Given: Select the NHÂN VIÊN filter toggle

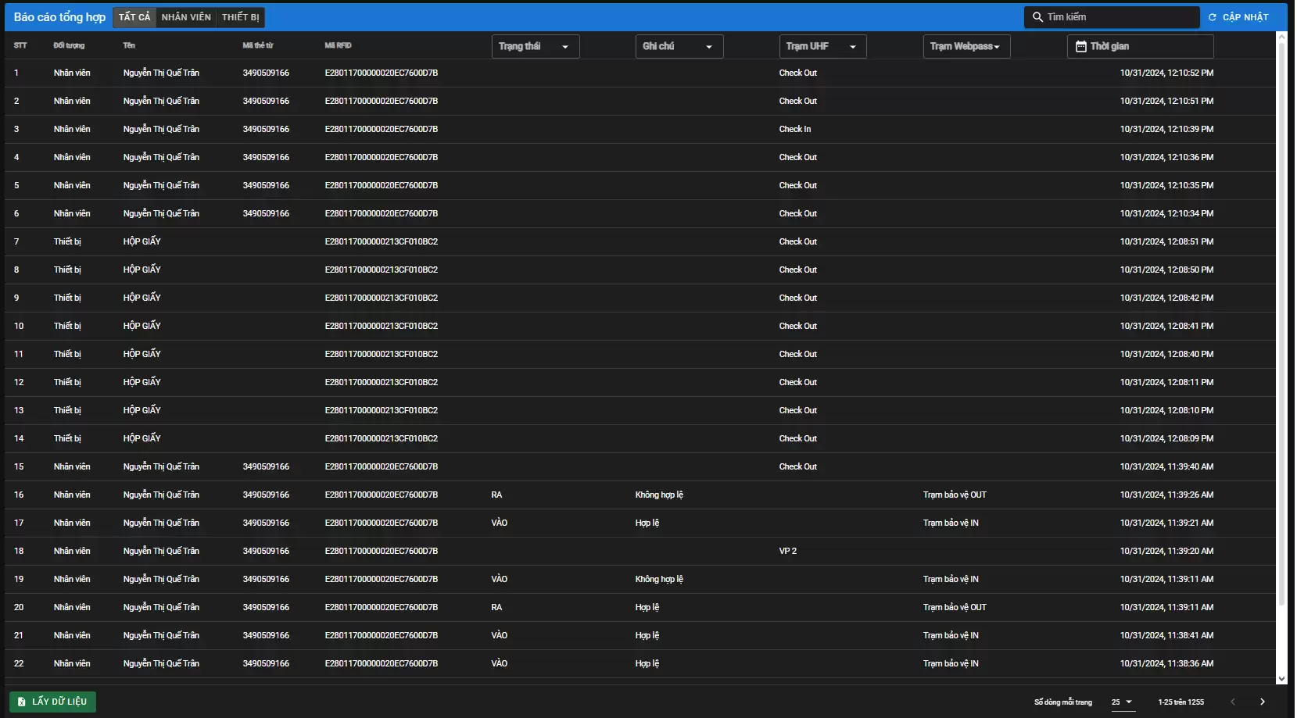Looking at the screenshot, I should point(186,17).
